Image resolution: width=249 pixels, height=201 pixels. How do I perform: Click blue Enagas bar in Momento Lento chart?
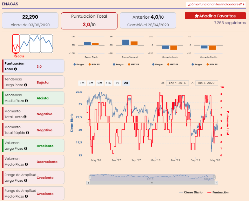(x=166, y=47)
